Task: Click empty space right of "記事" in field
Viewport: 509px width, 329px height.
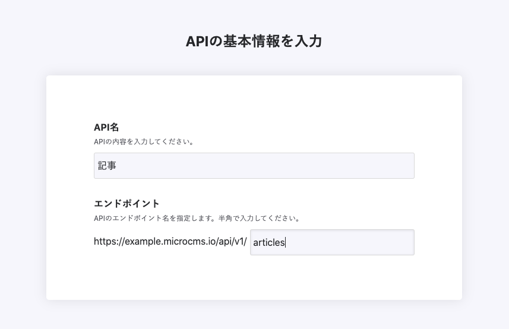Action: pos(267,166)
